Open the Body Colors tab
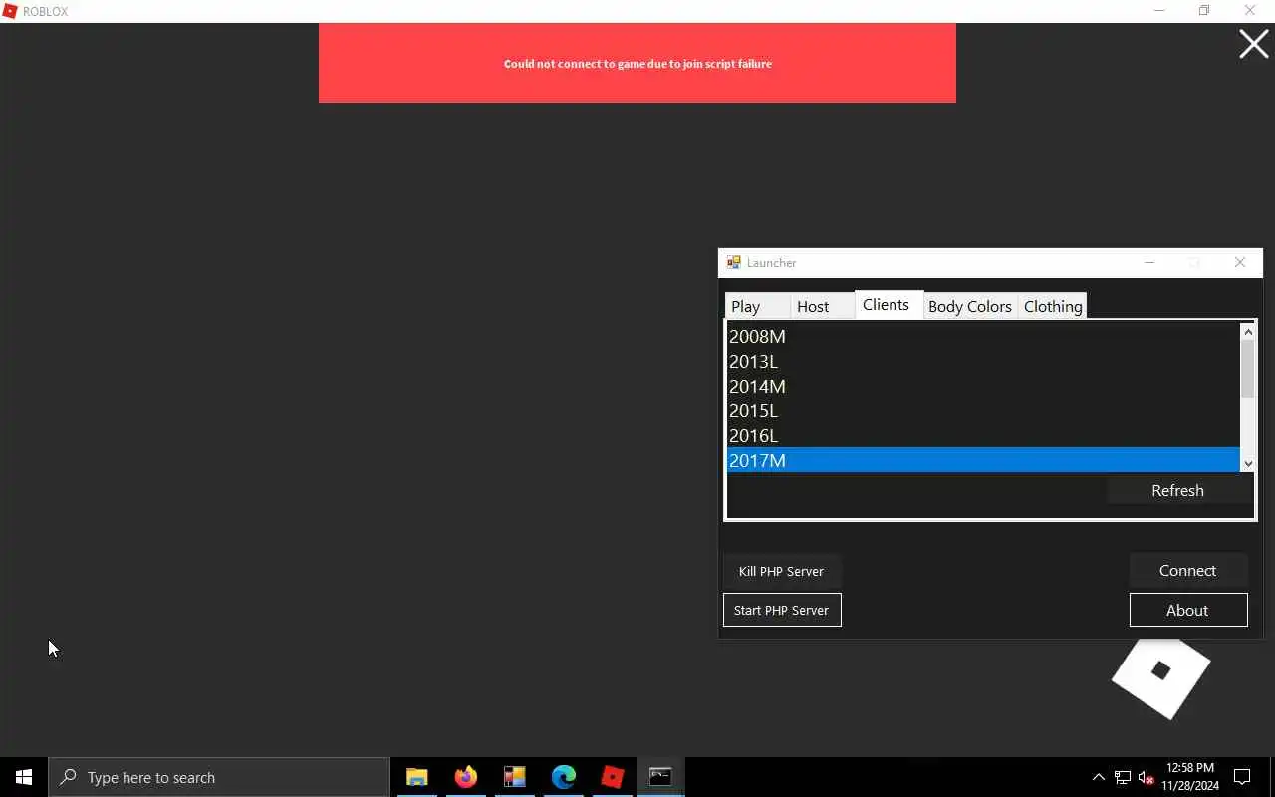1275x797 pixels. point(970,306)
